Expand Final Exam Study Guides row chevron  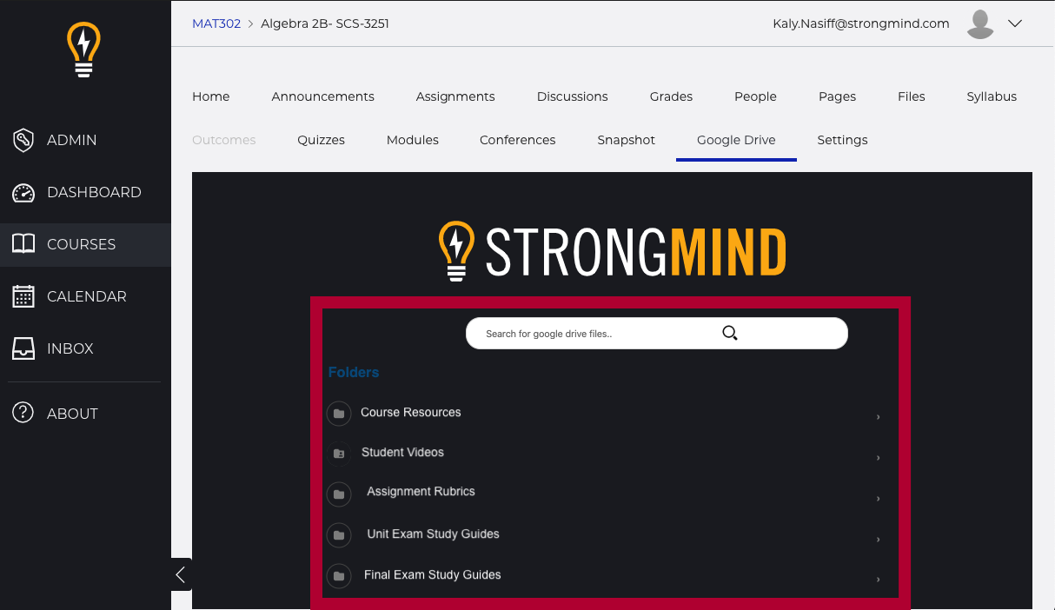[878, 580]
